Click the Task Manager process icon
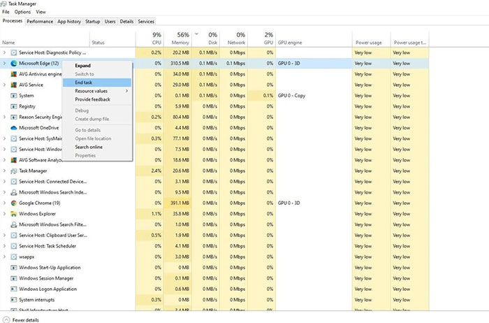This screenshot has width=489, height=323. pos(14,171)
